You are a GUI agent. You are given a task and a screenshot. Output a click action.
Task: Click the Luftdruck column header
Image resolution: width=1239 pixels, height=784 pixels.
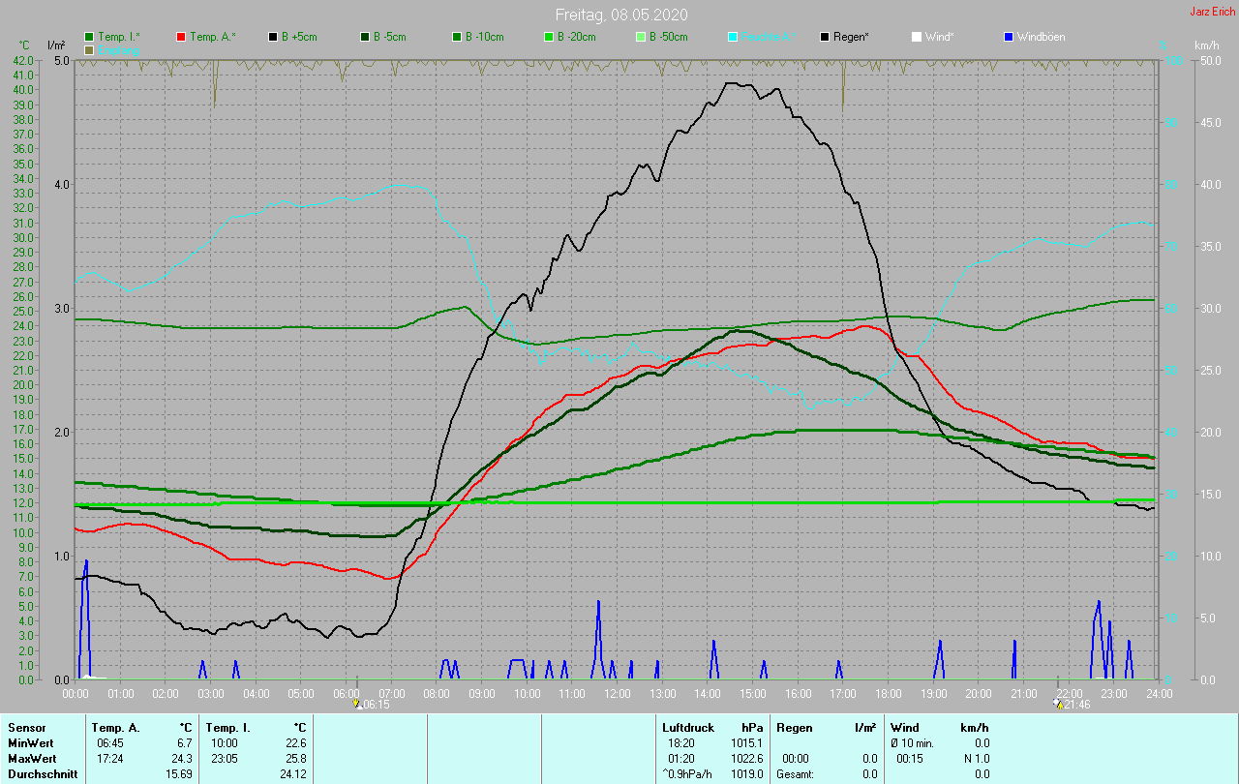[x=688, y=727]
